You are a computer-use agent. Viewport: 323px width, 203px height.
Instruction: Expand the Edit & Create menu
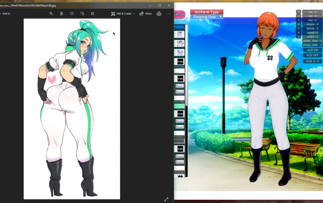123,13
